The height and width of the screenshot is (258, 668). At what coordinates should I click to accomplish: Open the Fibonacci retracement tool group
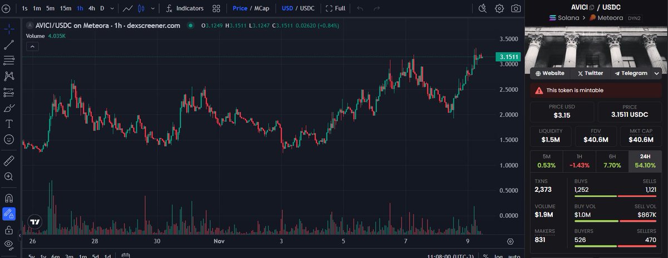[x=9, y=60]
